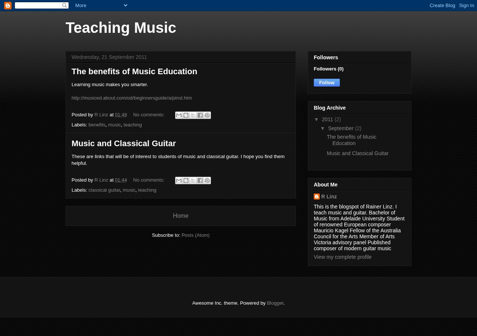
Task: Click the search magnifier icon in navbar
Action: pos(64,5)
